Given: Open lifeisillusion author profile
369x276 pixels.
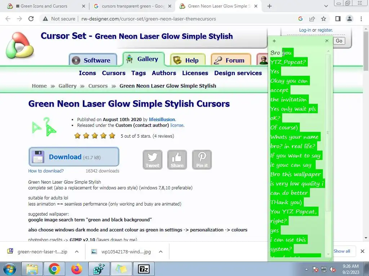Looking at the screenshot, I should pos(162,119).
